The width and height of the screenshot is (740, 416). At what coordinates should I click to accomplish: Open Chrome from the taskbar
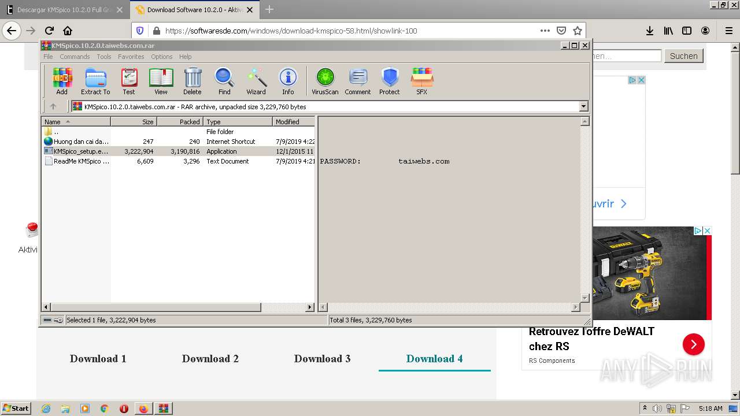point(104,408)
